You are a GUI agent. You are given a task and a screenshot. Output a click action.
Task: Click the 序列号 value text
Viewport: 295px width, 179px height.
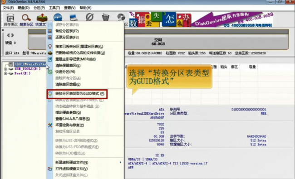pos(249,109)
